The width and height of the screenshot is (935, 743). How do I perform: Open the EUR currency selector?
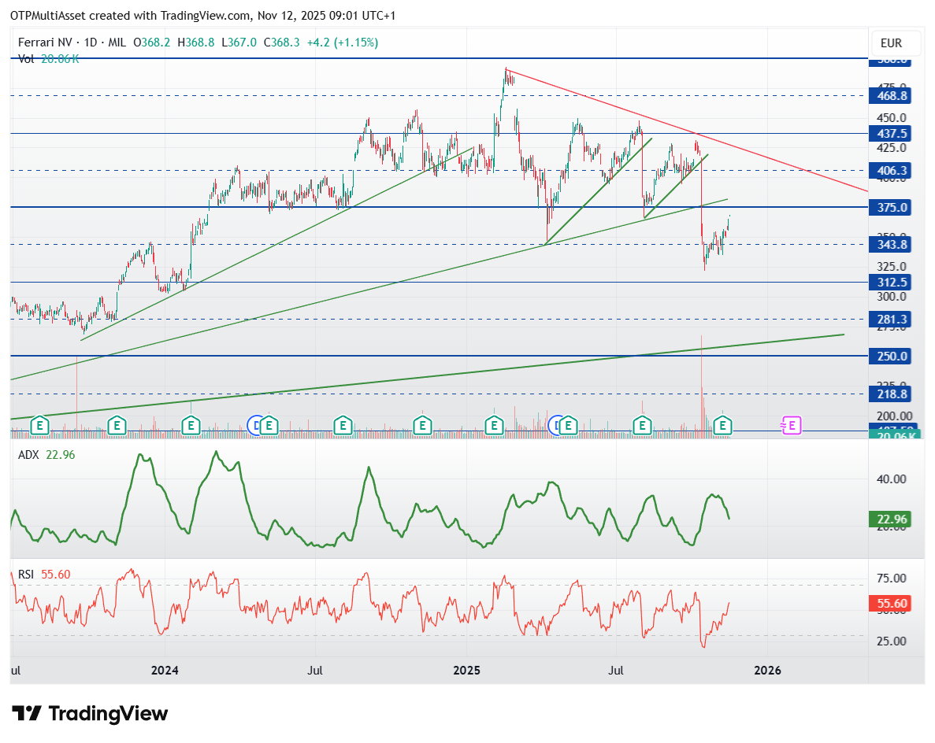(891, 43)
